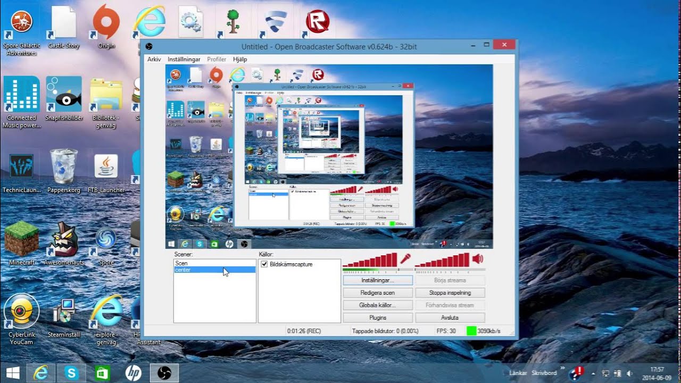Image resolution: width=681 pixels, height=383 pixels.
Task: Open the Skrivbord taskbar toolbar
Action: 544,373
